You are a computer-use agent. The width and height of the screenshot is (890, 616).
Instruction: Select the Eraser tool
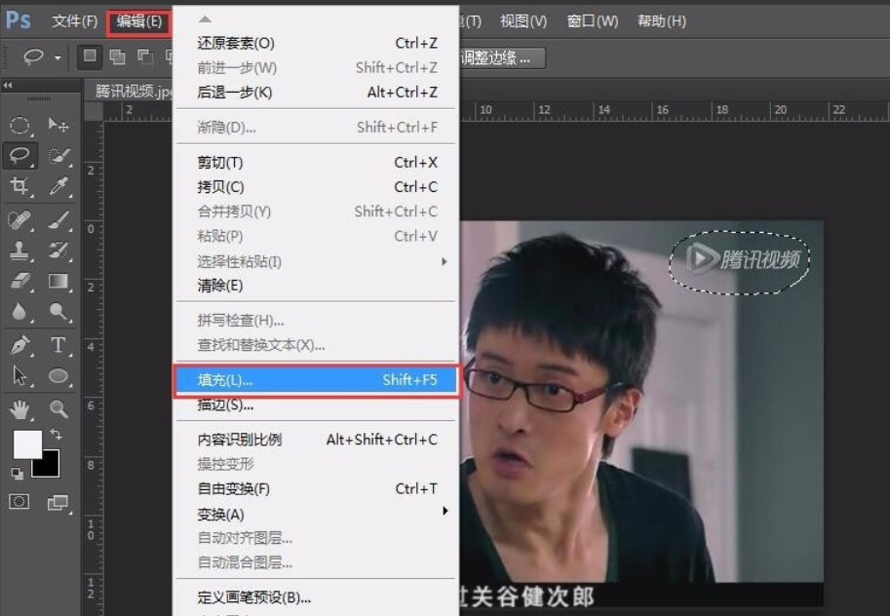click(19, 281)
